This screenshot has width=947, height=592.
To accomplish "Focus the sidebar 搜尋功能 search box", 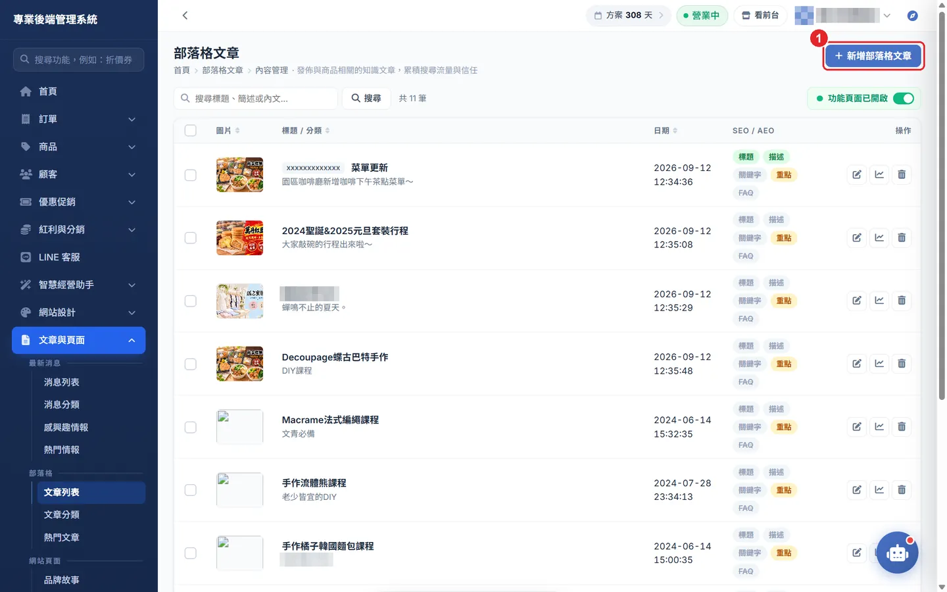I will click(78, 59).
